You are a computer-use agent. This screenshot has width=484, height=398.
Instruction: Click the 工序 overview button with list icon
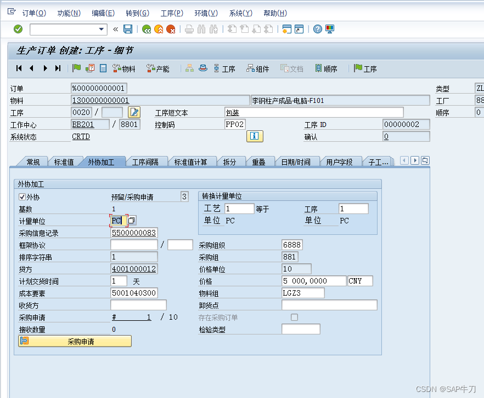[x=224, y=68]
